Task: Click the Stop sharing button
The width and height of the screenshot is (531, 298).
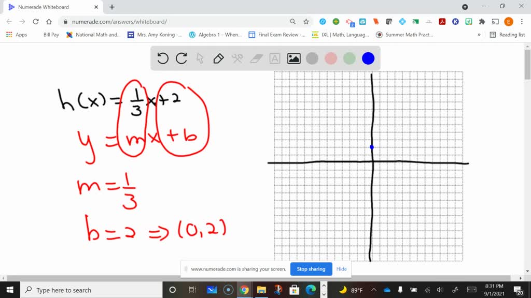Action: coord(311,269)
